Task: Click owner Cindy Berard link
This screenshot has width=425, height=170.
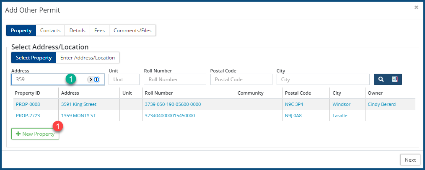Action: 381,104
